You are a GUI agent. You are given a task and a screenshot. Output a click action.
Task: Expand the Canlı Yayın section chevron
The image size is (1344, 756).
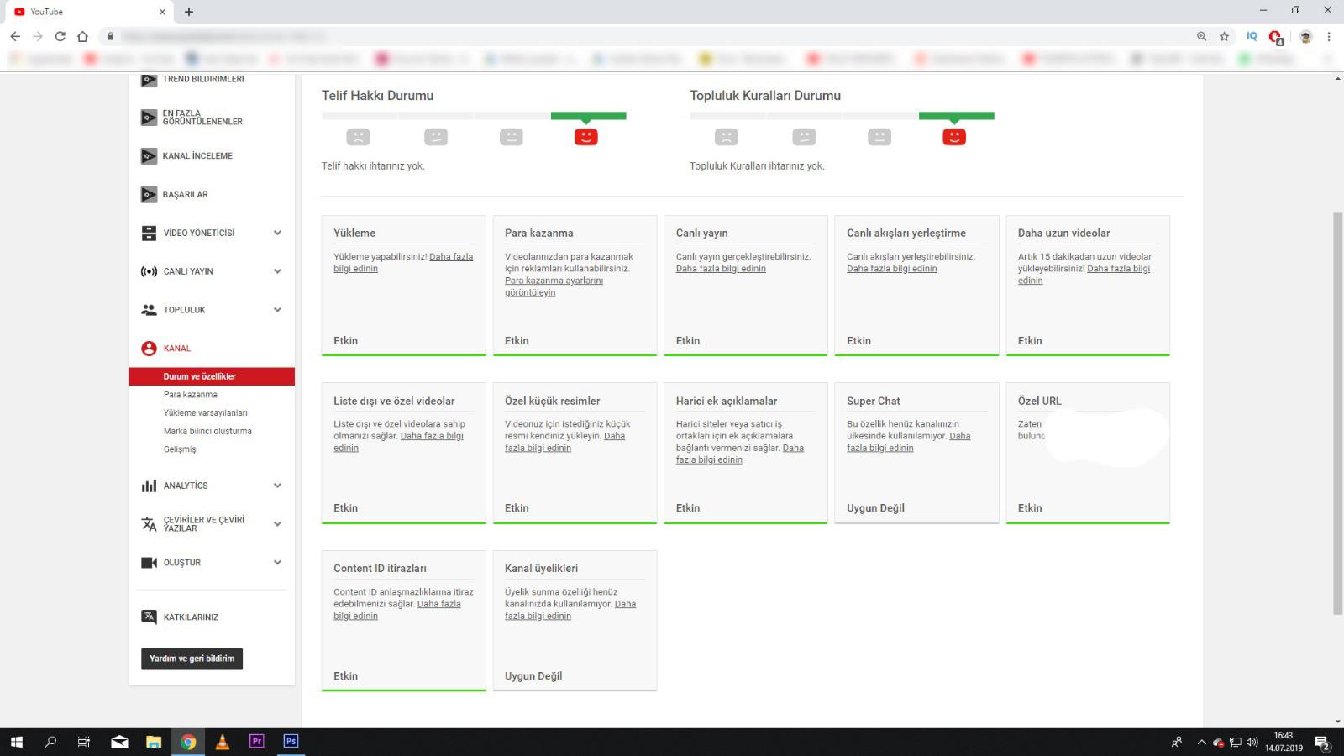[x=277, y=271]
